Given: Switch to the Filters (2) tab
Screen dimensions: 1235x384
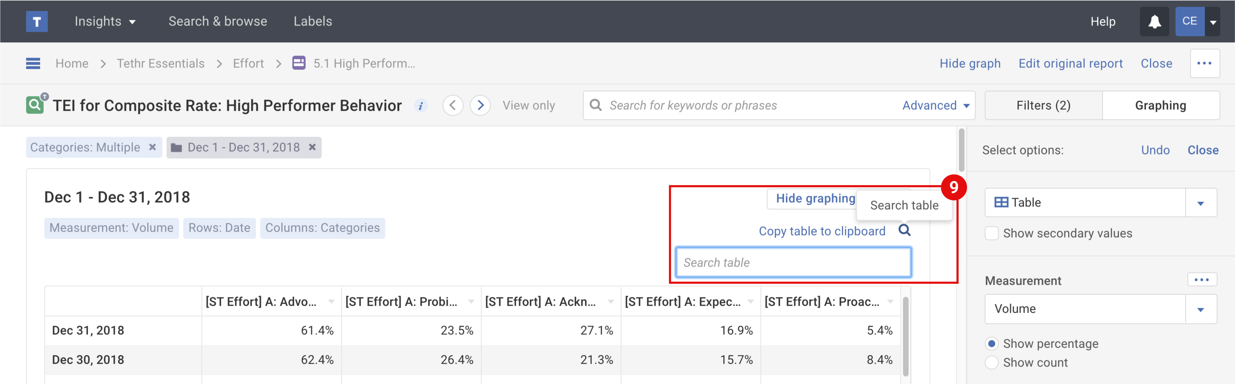Looking at the screenshot, I should click(x=1043, y=106).
